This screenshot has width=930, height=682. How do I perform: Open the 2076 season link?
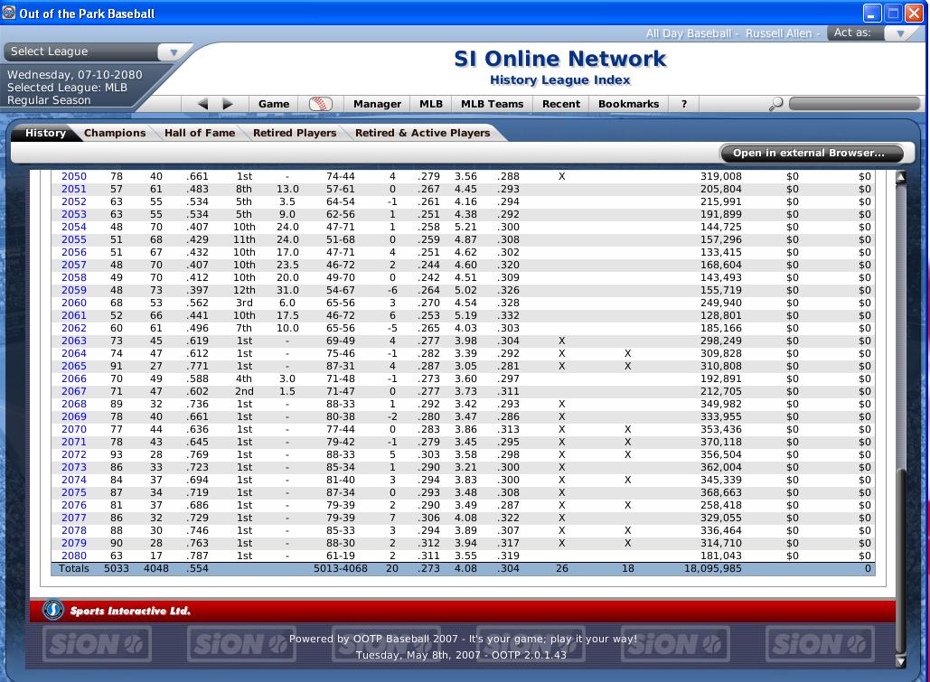pos(74,505)
